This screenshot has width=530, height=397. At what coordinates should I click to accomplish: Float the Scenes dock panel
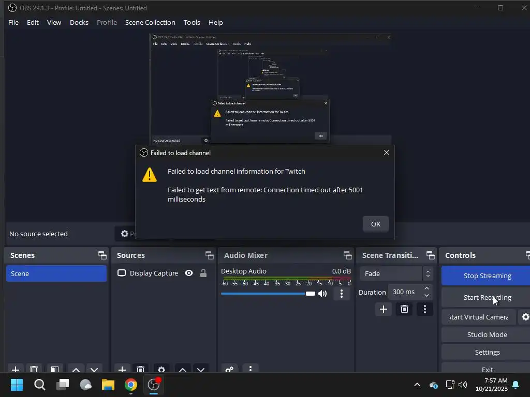point(102,255)
